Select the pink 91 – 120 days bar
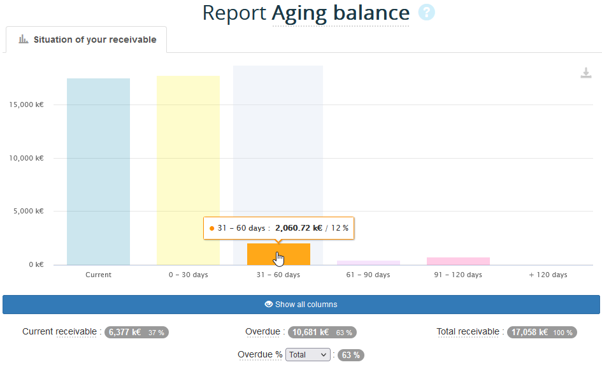Screen dimensions: 602x367 (x=458, y=260)
